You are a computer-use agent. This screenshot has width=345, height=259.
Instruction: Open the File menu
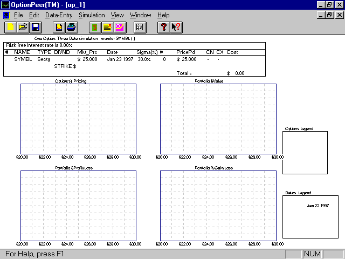(x=18, y=15)
